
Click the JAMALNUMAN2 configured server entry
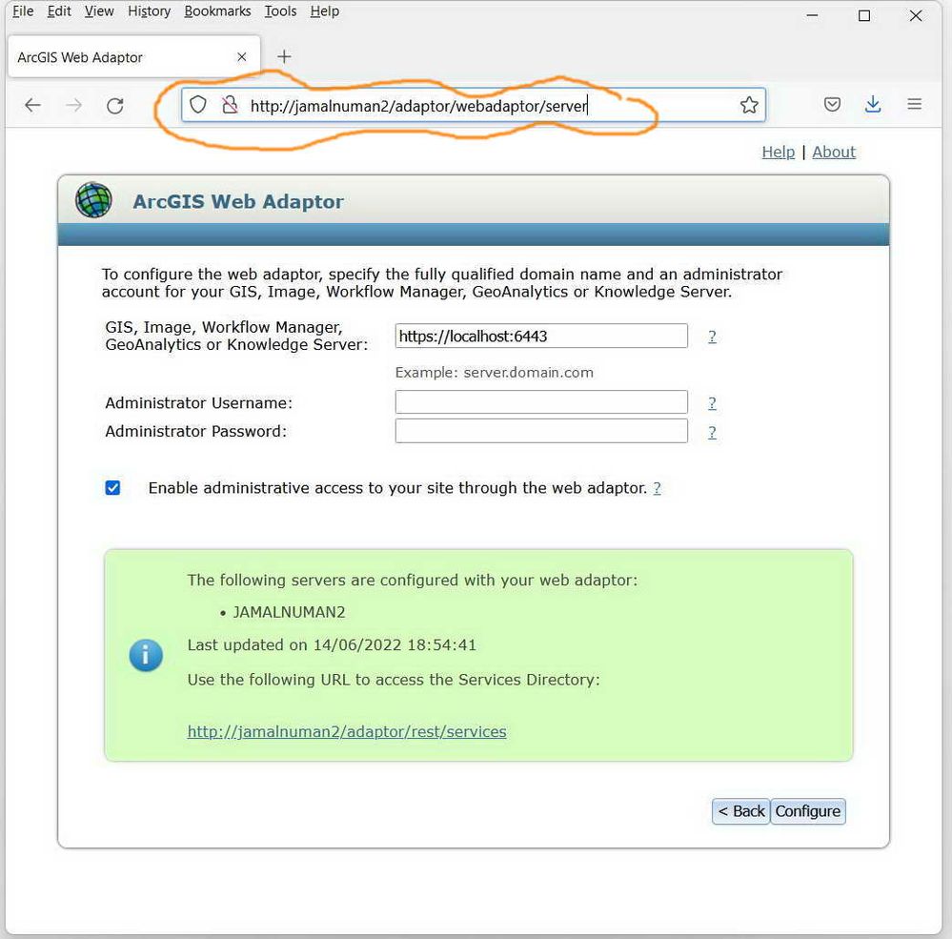pos(289,612)
